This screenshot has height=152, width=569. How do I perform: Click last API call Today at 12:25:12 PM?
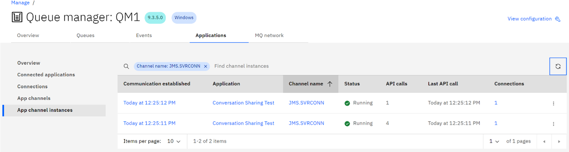[454, 103]
